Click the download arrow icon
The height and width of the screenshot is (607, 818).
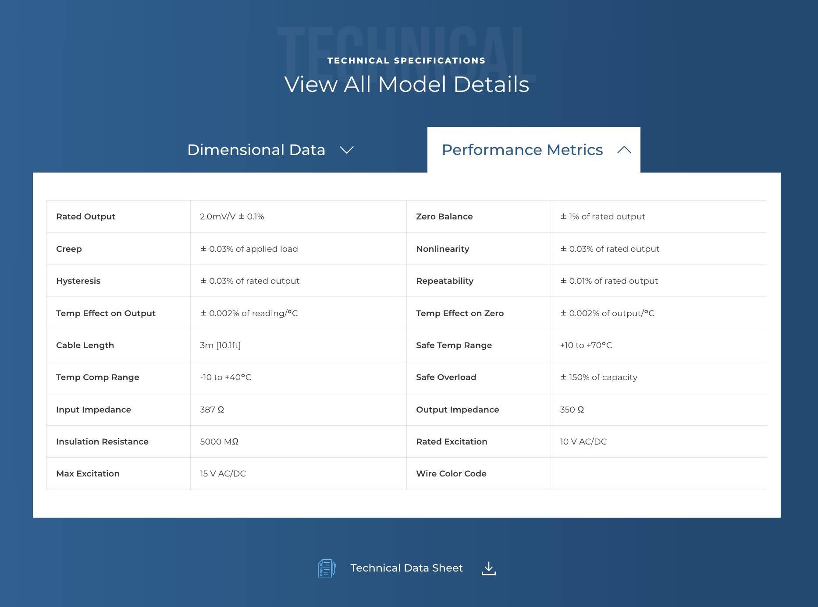489,568
